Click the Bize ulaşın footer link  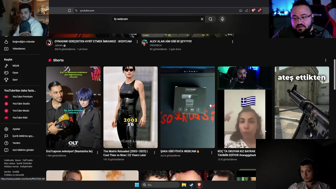(x=10, y=163)
